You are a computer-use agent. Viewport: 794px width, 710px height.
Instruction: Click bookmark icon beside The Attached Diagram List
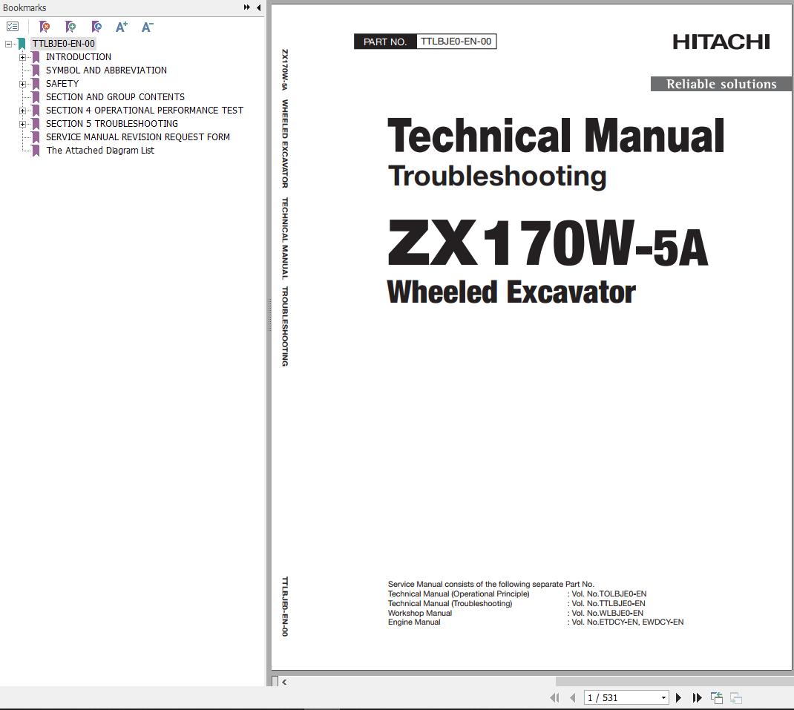[x=36, y=151]
